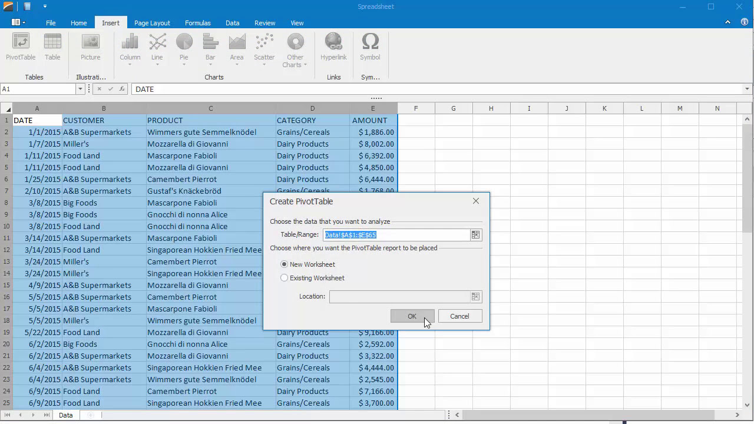Click the Location range selector icon

(475, 297)
